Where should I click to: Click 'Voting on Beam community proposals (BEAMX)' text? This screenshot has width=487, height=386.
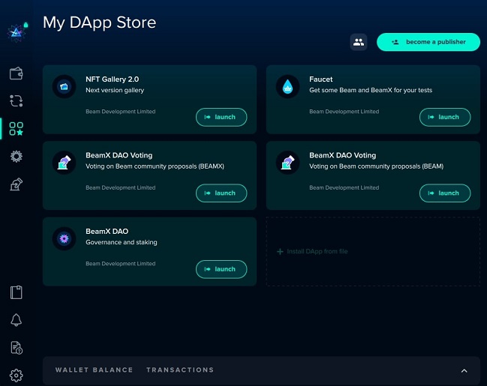[155, 166]
